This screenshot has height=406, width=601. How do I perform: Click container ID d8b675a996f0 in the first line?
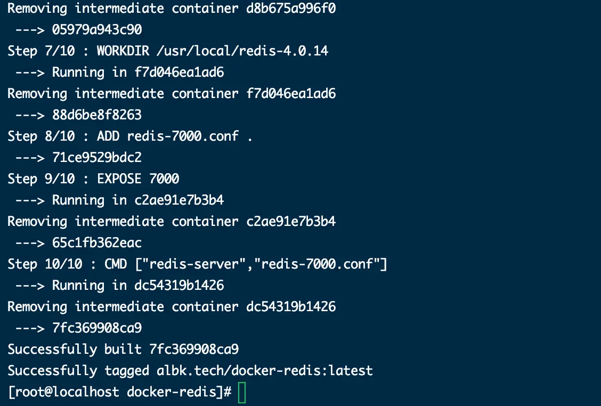point(291,8)
